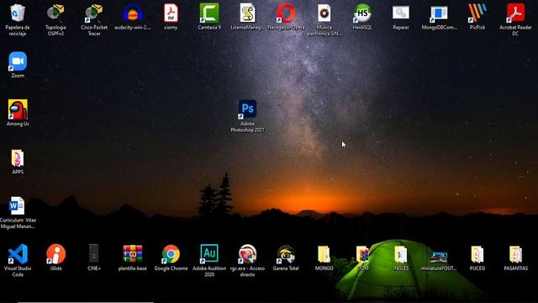Screen dimensions: 538x303
Task: Click the rgc.exe - Acceso directo icon
Action: click(247, 254)
